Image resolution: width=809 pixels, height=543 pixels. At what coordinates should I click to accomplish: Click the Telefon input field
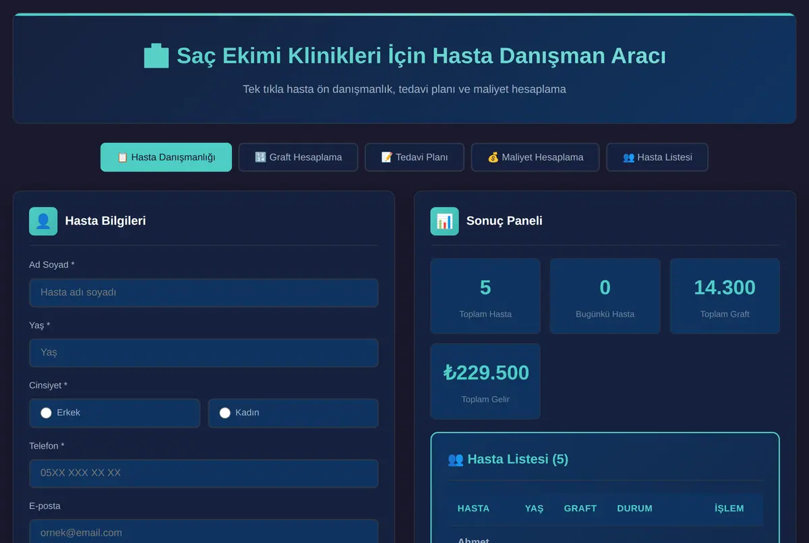pos(204,474)
